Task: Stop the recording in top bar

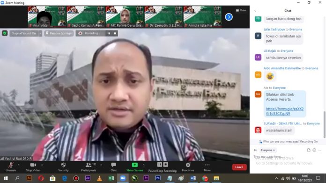Action: (x=115, y=33)
